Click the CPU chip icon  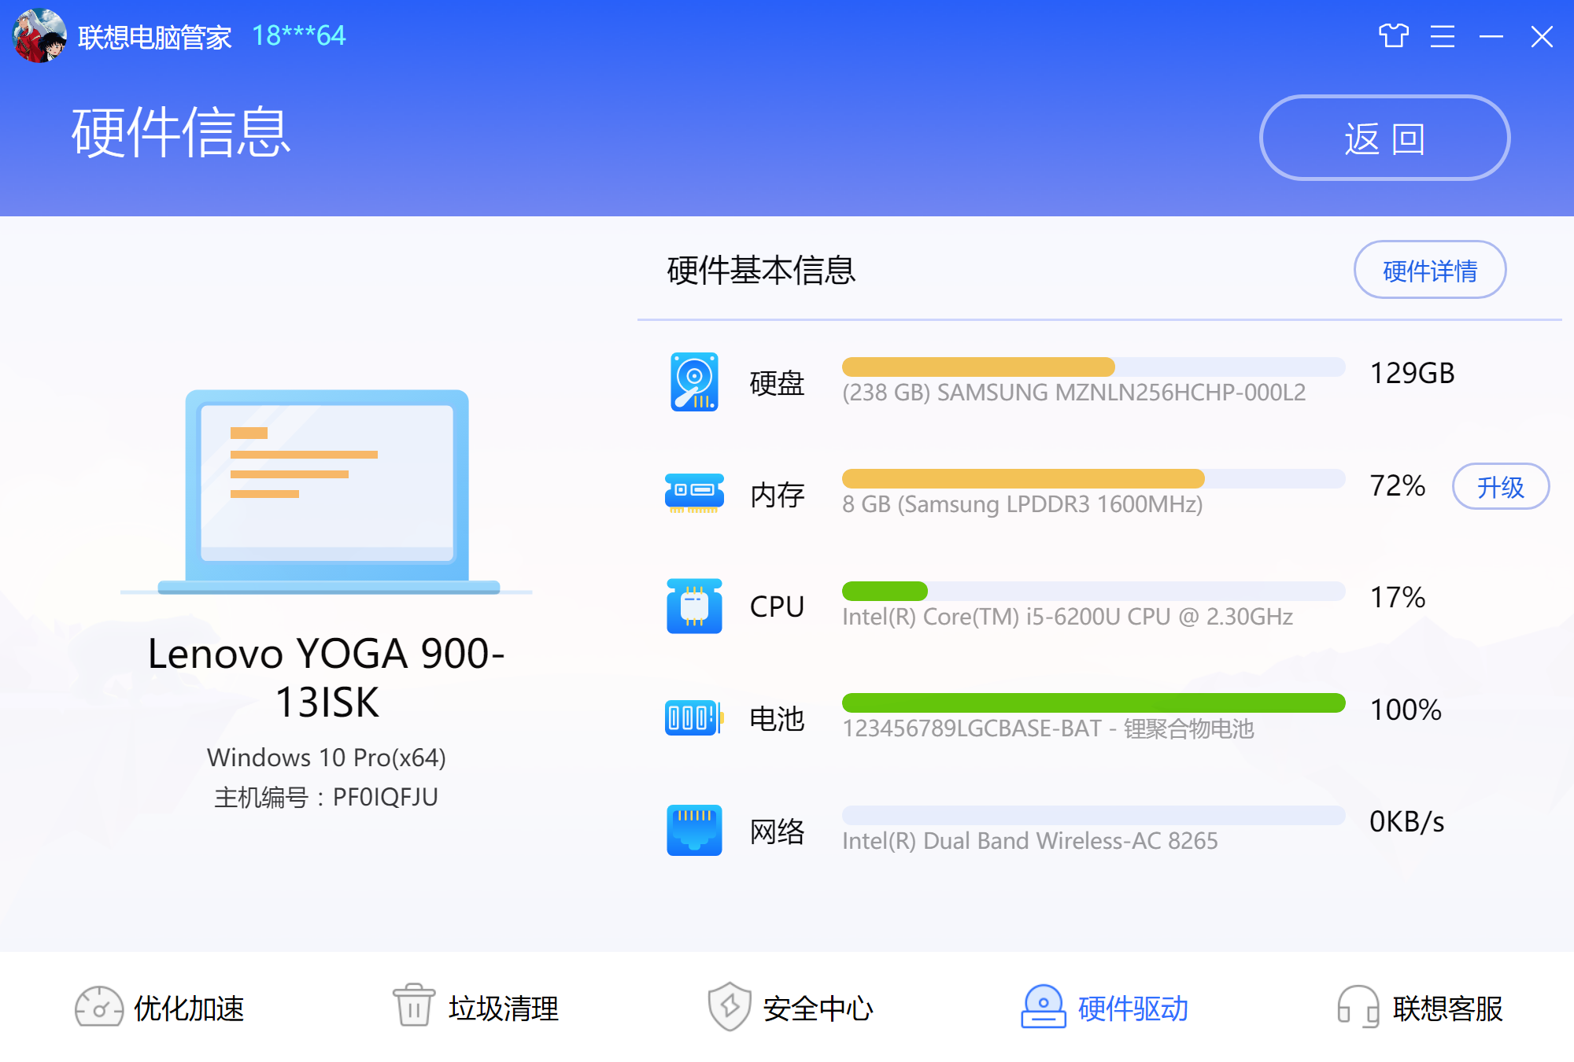click(x=694, y=606)
